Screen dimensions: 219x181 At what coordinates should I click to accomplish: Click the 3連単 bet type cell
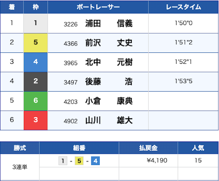click(20, 167)
